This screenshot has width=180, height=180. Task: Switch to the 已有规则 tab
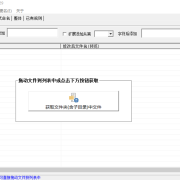(x=34, y=18)
